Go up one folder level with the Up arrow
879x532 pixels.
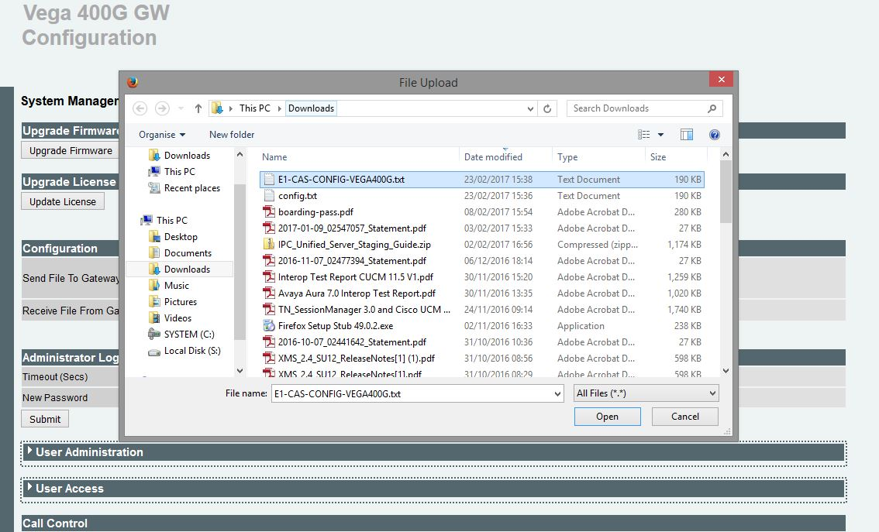[198, 108]
